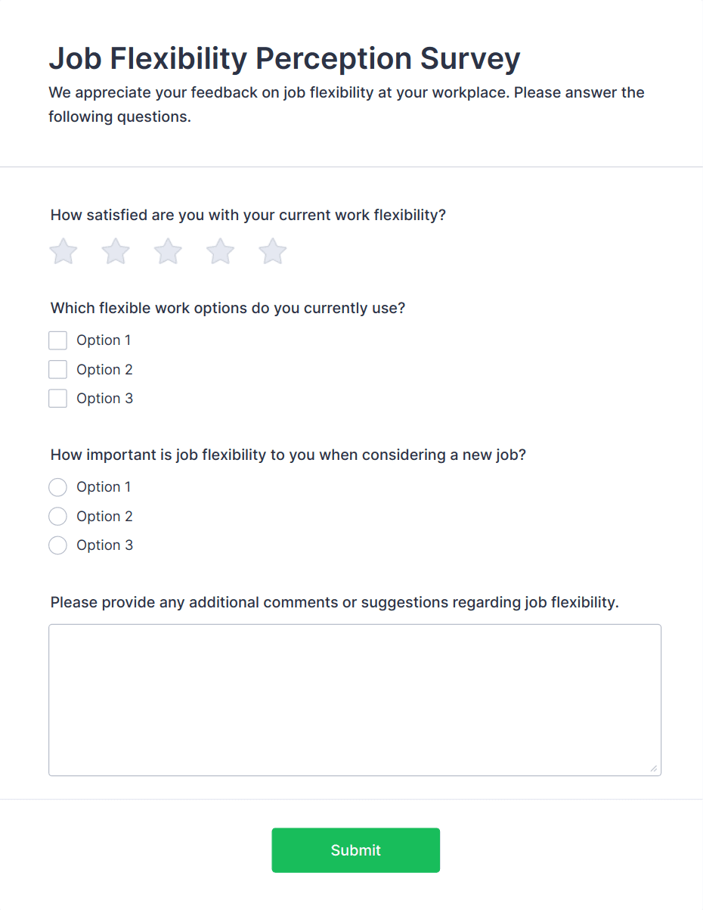Click the Option 1 checkbox label text

[x=104, y=340]
